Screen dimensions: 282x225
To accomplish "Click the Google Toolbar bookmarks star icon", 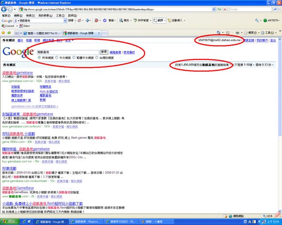I will [x=105, y=21].
